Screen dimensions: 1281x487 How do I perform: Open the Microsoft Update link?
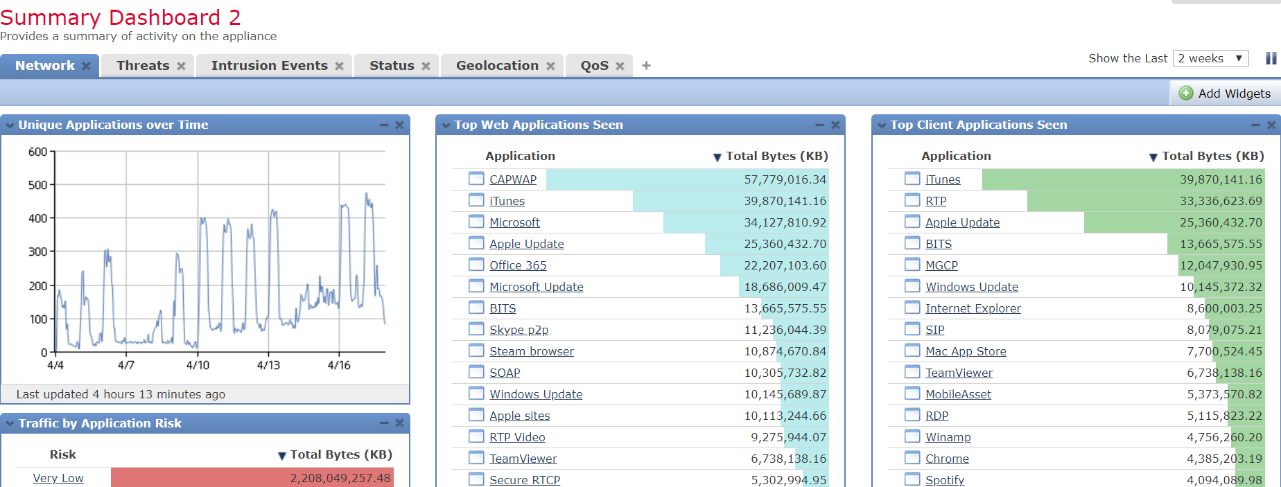click(x=537, y=287)
